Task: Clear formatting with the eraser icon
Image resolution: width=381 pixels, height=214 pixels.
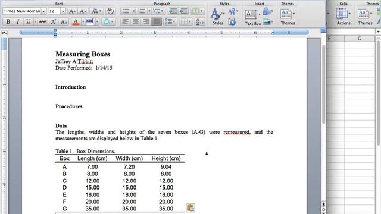Action: [111, 11]
